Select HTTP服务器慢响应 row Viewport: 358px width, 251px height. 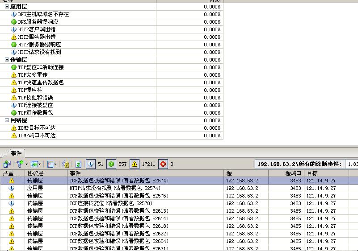[112, 45]
